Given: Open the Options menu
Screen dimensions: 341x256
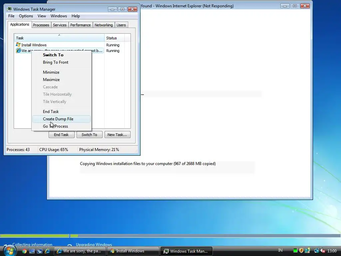Looking at the screenshot, I should [26, 16].
